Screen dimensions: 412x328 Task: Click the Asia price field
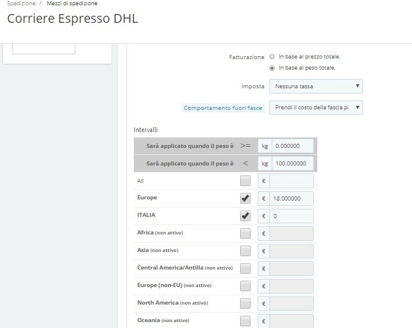[292, 251]
